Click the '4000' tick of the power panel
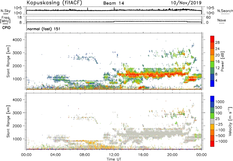 click(17, 40)
